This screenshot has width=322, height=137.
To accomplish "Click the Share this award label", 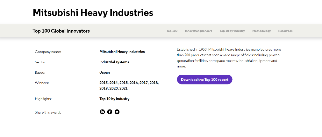I will [x=48, y=112].
